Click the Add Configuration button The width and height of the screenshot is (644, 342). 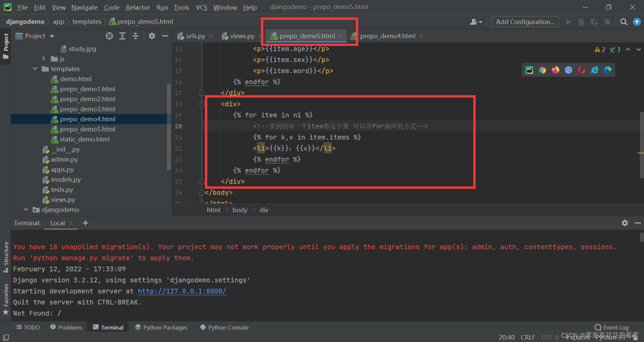[x=525, y=22]
